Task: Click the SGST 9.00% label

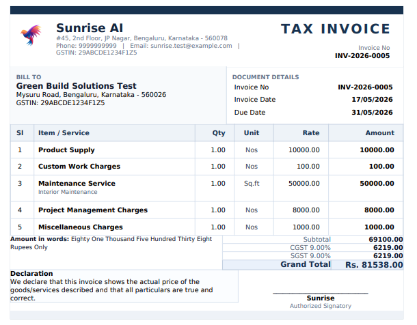Action: [310, 256]
